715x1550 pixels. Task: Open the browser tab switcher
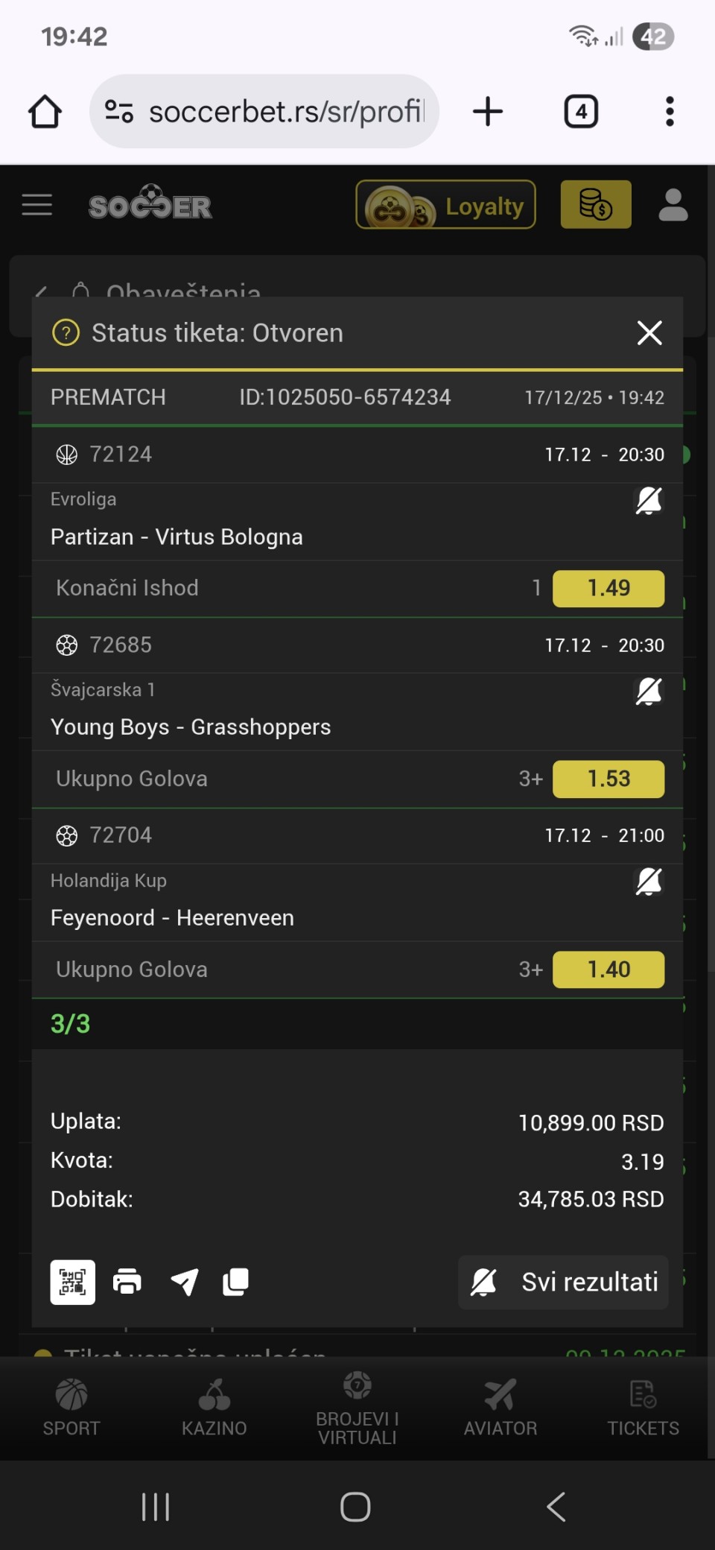(x=581, y=112)
